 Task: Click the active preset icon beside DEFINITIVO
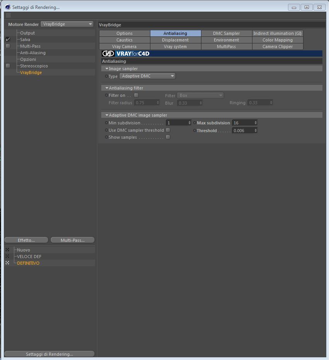pos(7,263)
